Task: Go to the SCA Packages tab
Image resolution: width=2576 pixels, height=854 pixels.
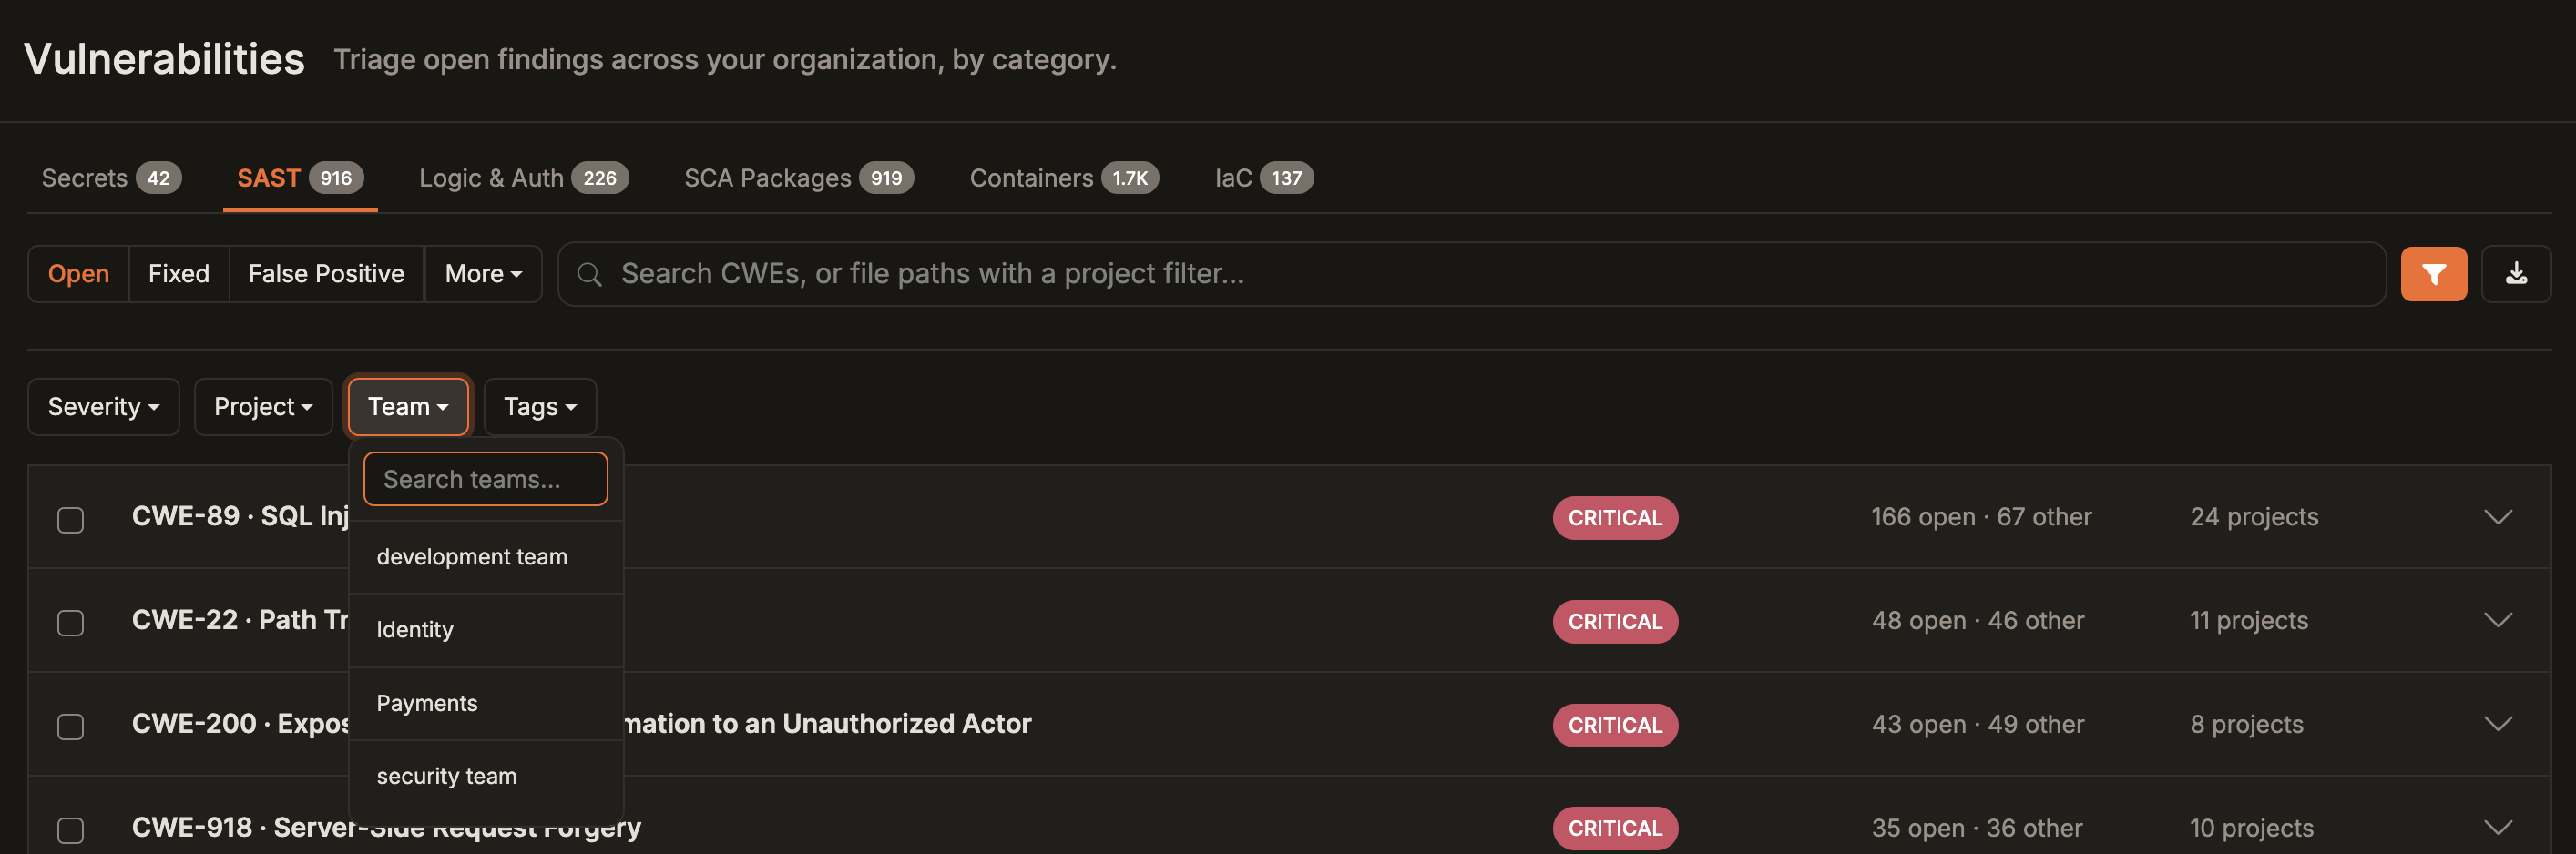Action: (x=799, y=178)
